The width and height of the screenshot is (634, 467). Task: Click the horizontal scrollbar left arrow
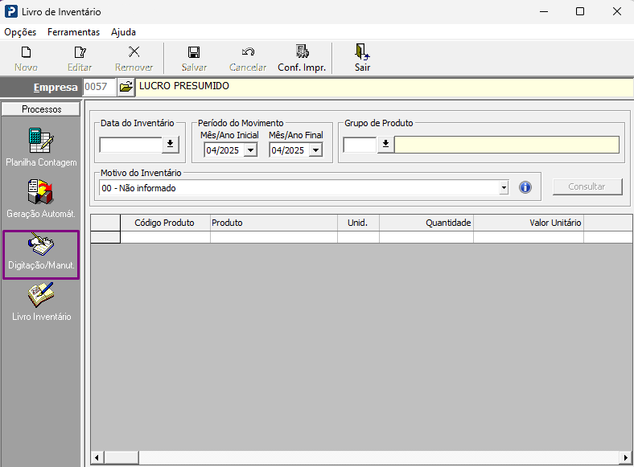click(97, 457)
